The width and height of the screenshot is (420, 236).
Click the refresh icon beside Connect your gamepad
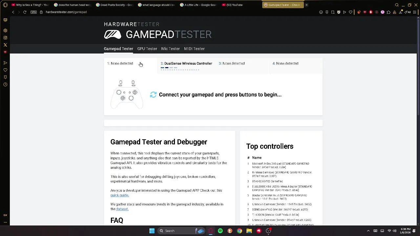click(x=153, y=95)
